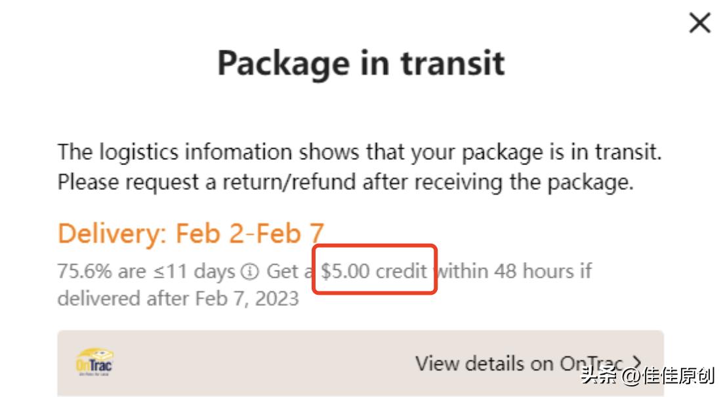Close the Package in transit dialog

700,24
